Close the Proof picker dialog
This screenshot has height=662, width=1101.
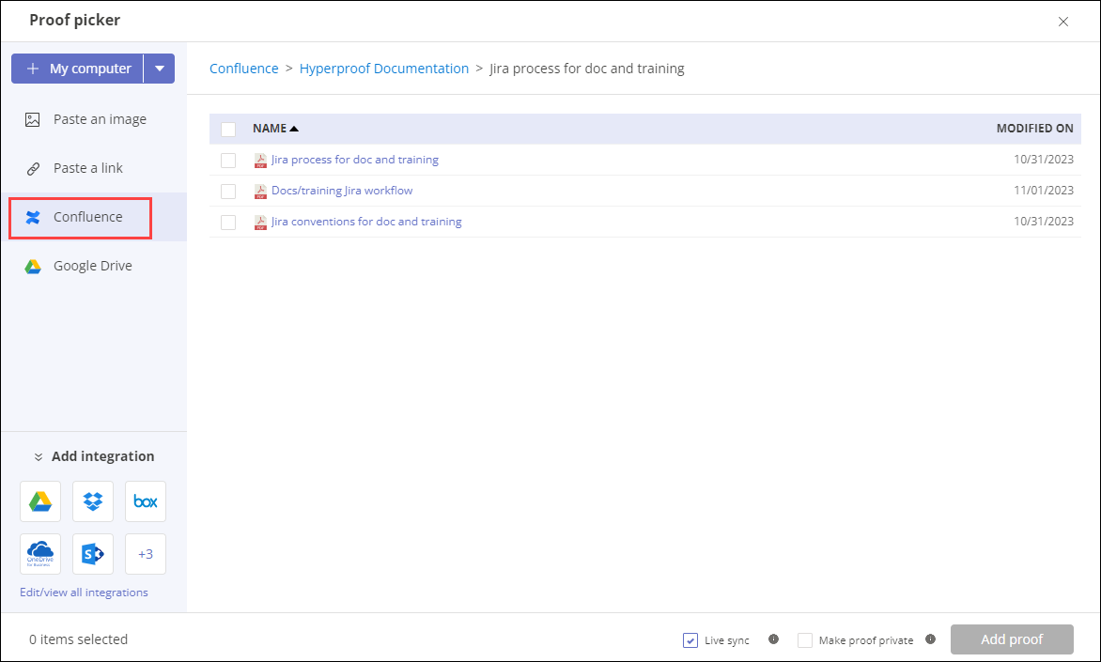click(1063, 22)
